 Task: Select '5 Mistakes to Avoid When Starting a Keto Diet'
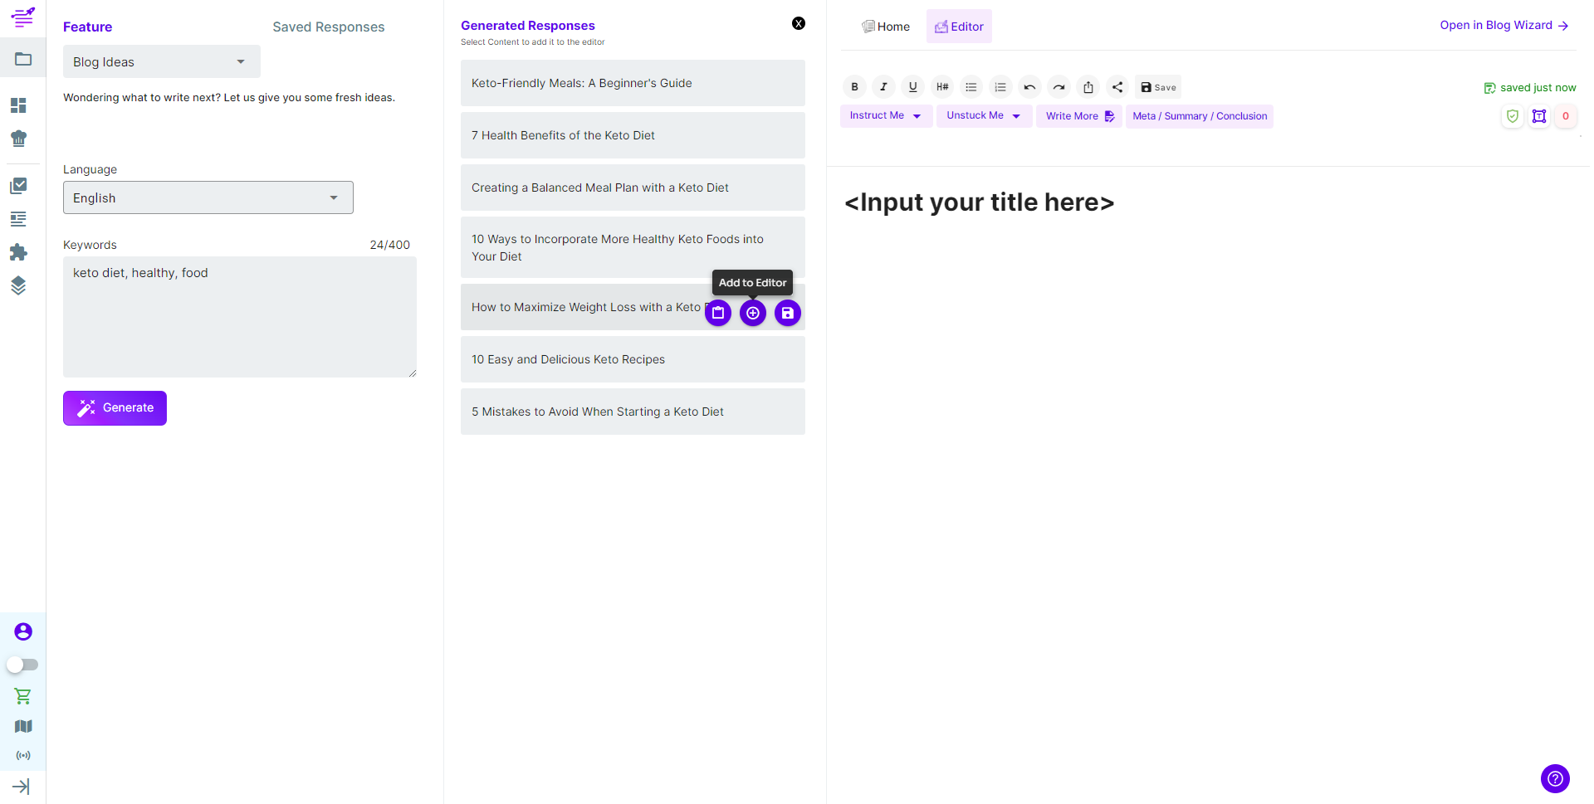(633, 412)
